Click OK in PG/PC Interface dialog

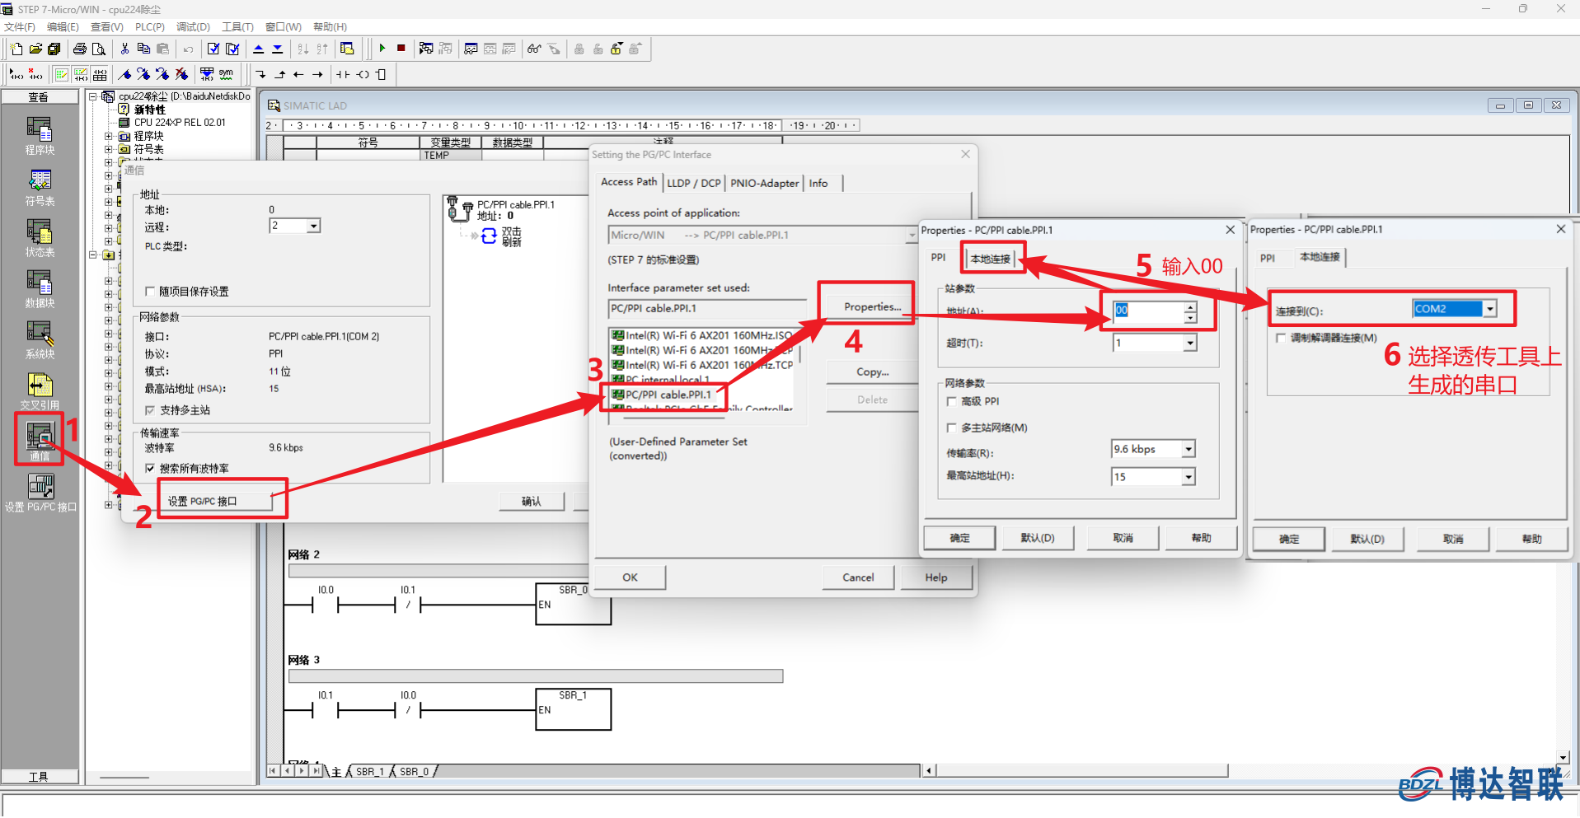[x=631, y=577]
